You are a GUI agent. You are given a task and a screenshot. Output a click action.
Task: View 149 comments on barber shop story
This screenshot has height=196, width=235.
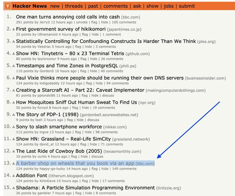(x=124, y=169)
